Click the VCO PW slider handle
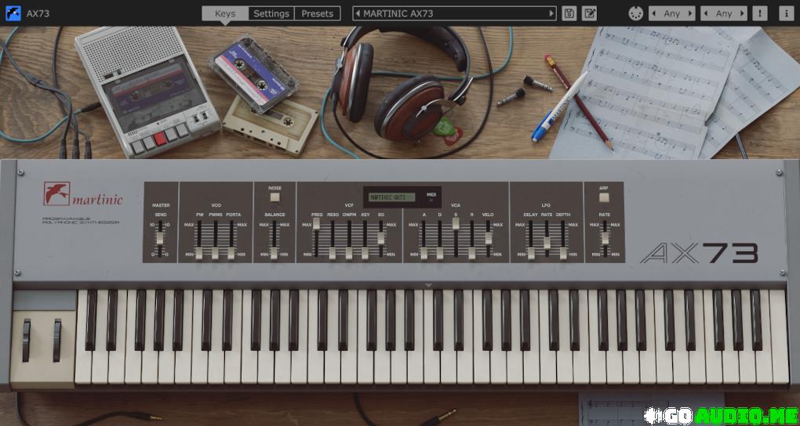The width and height of the screenshot is (800, 426). (199, 253)
